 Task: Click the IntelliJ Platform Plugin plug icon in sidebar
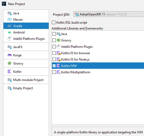(10, 39)
